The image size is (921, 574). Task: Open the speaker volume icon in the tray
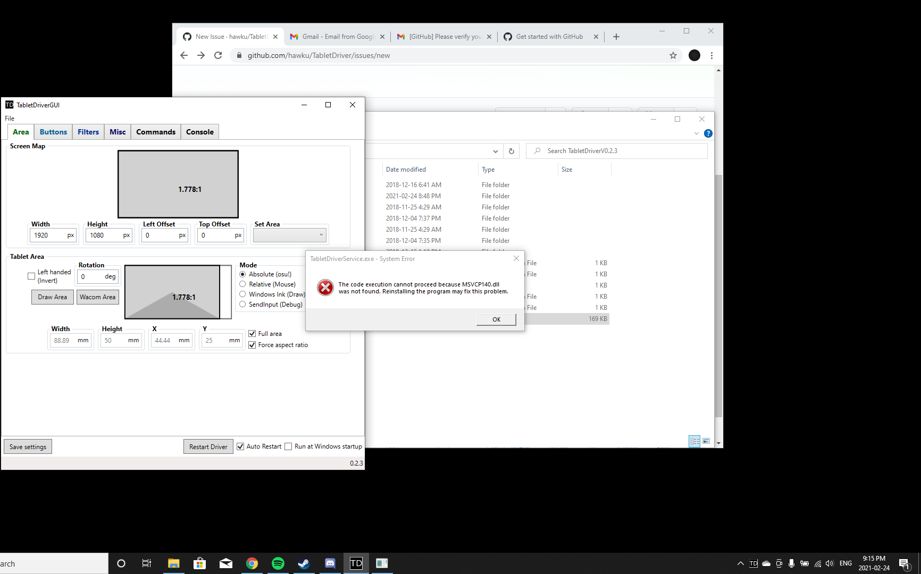click(830, 563)
